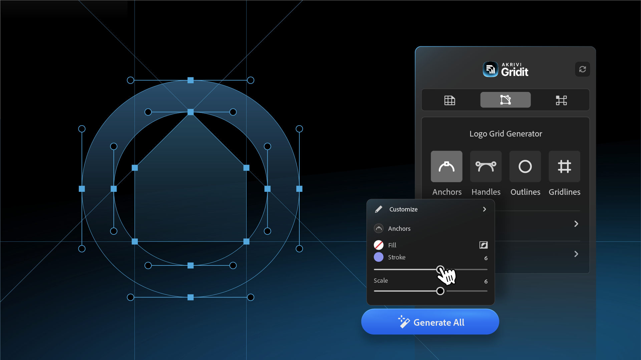Click the Scale slider knob
Image resolution: width=641 pixels, height=360 pixels.
point(440,291)
